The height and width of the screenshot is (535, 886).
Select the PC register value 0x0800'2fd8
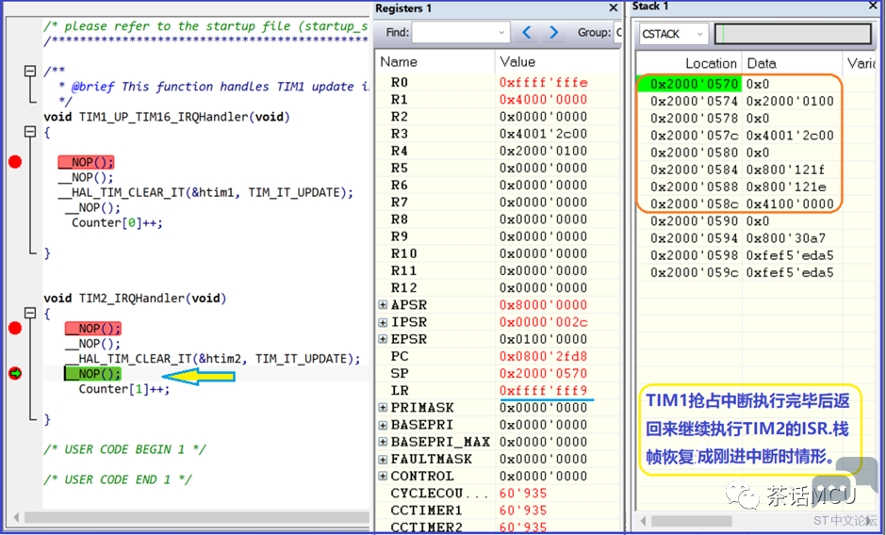coord(544,356)
